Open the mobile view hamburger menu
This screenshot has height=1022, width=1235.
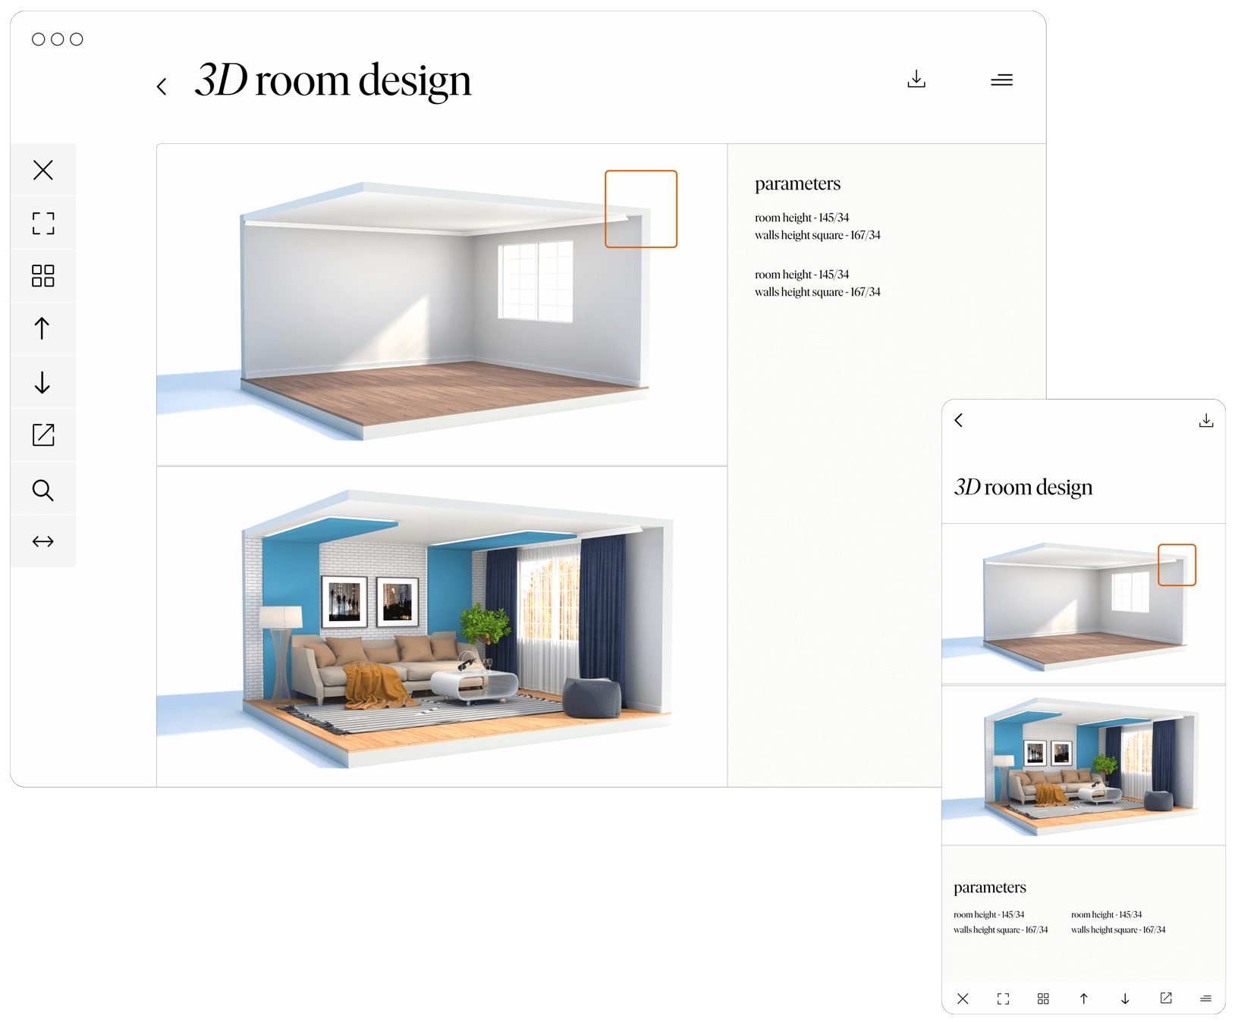pos(1206,998)
